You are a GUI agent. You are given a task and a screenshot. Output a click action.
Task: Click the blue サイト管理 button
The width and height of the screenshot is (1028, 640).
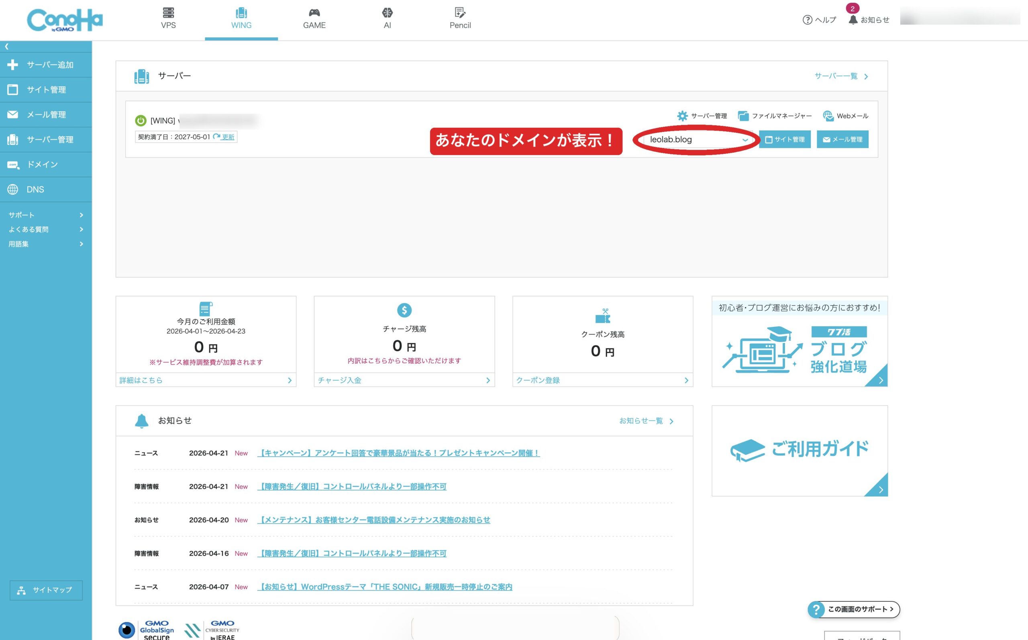pos(785,140)
